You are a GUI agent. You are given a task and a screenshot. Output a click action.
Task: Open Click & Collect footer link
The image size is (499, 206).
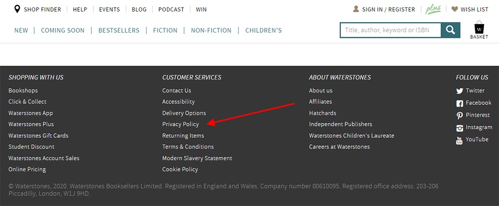27,102
